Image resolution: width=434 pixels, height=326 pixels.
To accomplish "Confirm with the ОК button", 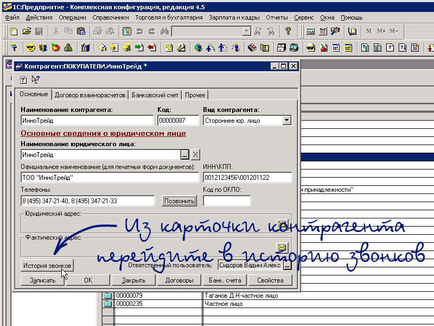I will [88, 280].
